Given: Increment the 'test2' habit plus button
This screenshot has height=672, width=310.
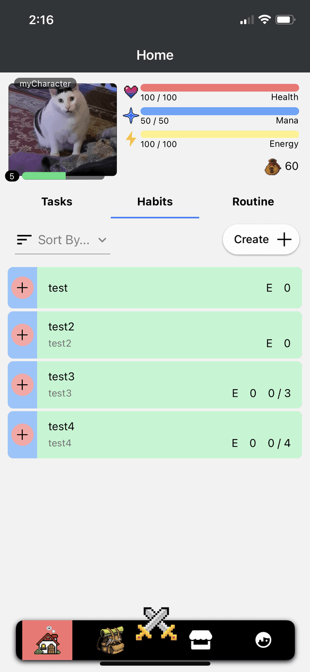Looking at the screenshot, I should coord(22,335).
